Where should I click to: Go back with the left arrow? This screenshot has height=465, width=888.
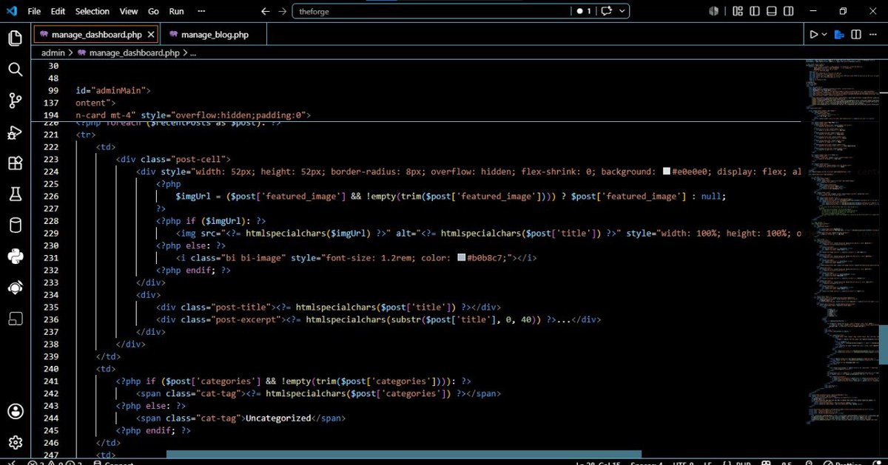(266, 11)
